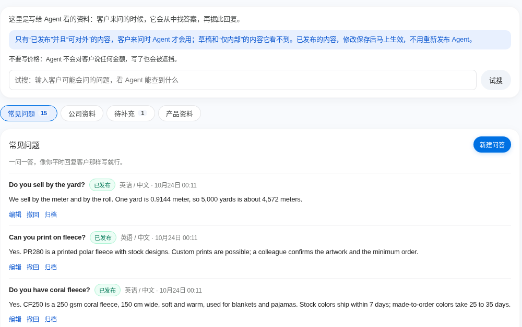The width and height of the screenshot is (522, 327).
Task: Archive the "Do you sell by the yard?" entry
Action: click(51, 215)
